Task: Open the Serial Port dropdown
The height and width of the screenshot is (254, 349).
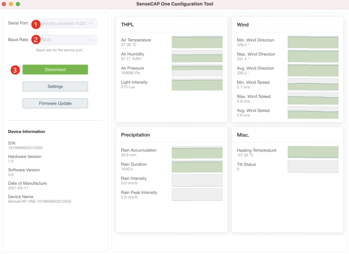Action: (x=67, y=23)
